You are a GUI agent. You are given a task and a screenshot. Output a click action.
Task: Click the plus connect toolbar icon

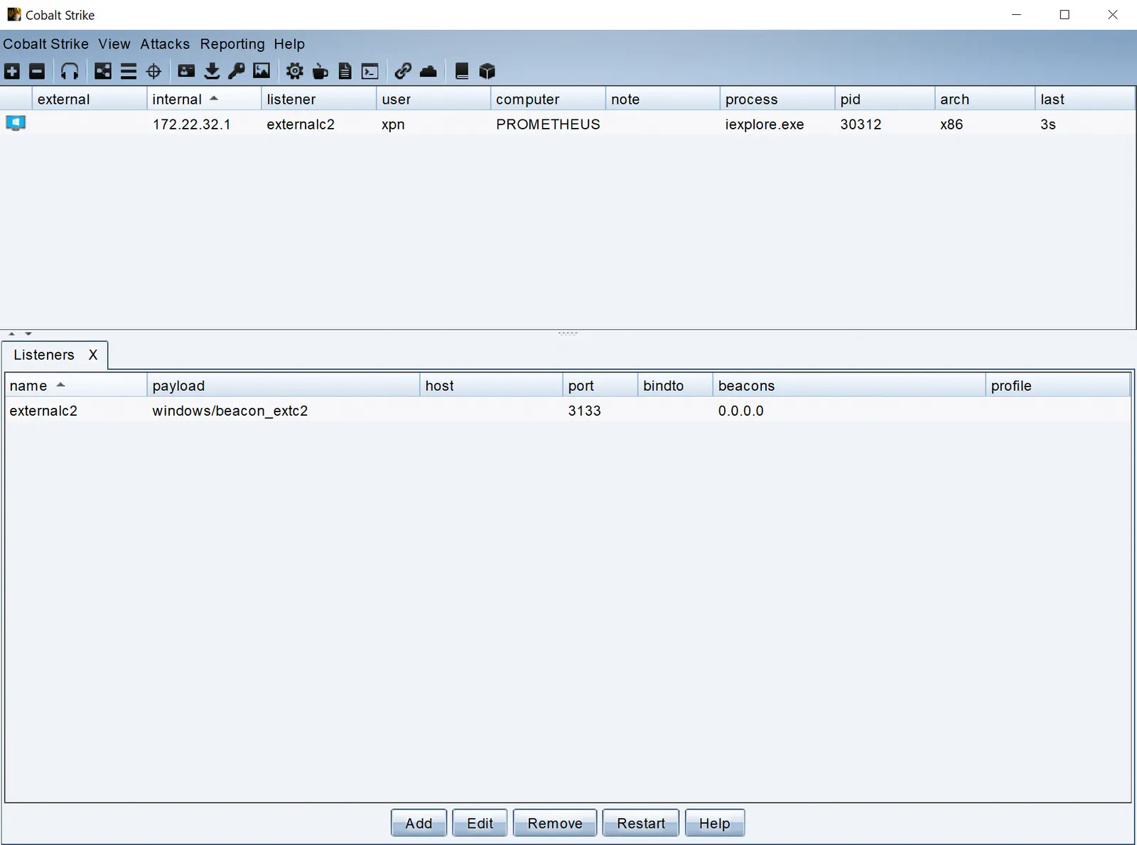click(x=12, y=71)
